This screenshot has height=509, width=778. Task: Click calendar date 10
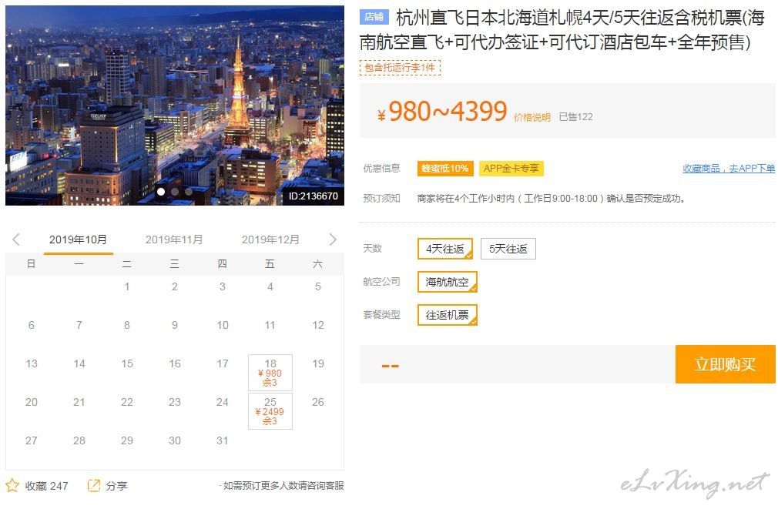point(223,325)
